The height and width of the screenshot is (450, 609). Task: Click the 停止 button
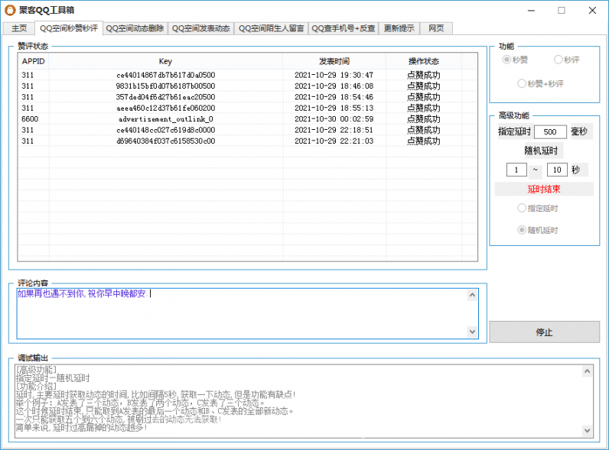tap(544, 332)
